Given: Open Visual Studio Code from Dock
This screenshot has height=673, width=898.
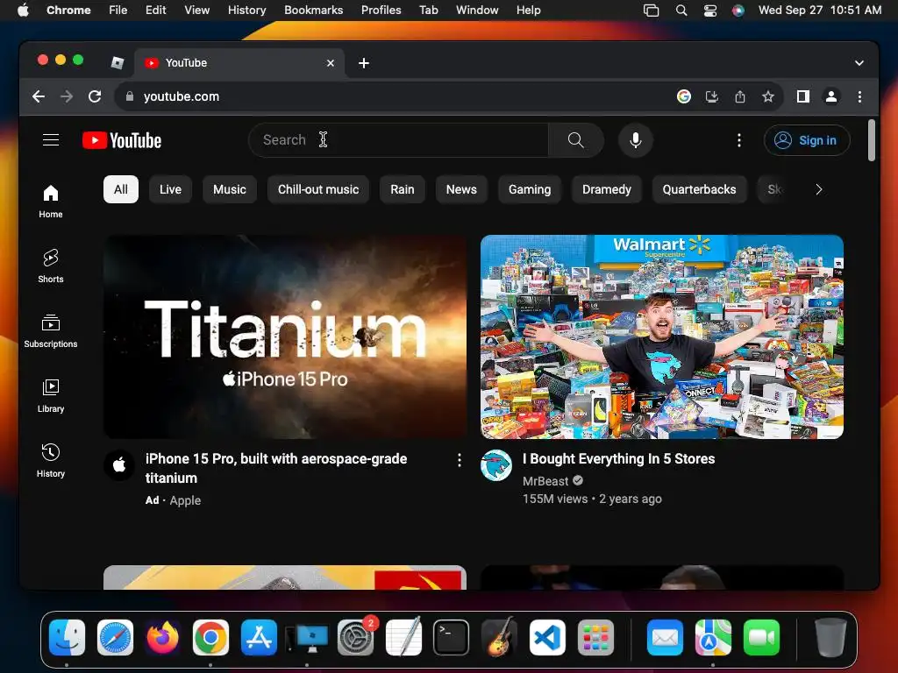Looking at the screenshot, I should pos(547,638).
